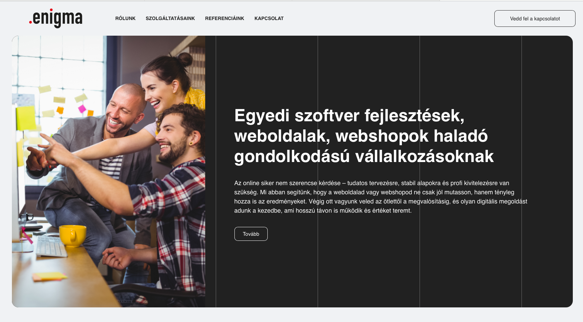Click the paragraph starting with Az online siker

pyautogui.click(x=381, y=197)
